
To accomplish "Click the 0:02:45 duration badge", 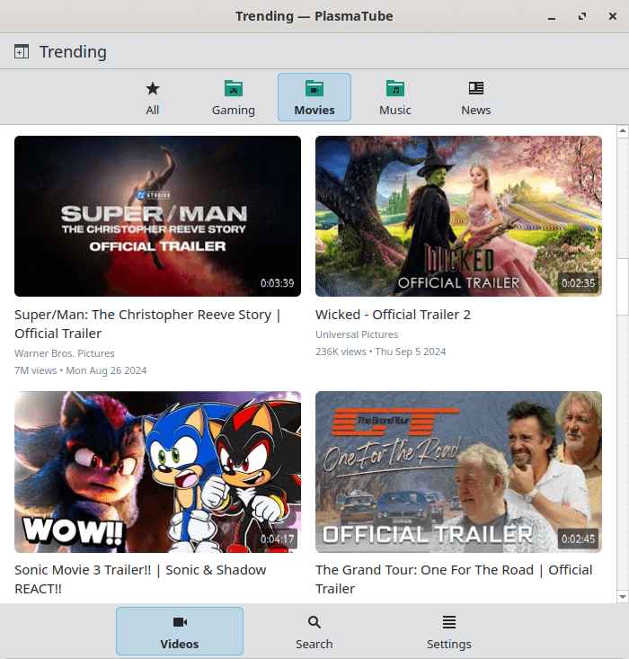I will 578,539.
